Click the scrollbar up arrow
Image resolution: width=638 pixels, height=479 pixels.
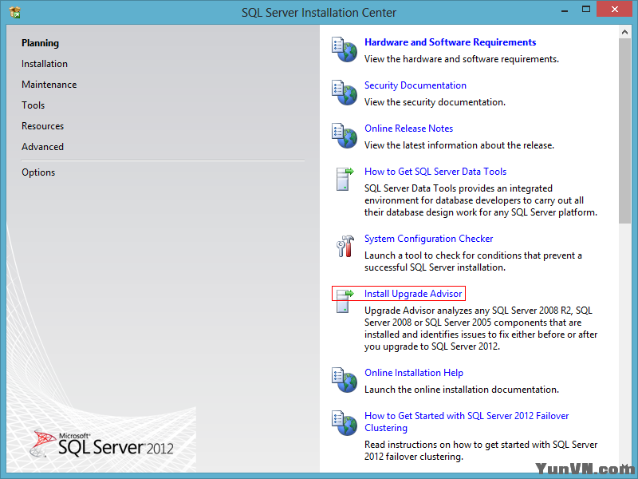point(624,32)
